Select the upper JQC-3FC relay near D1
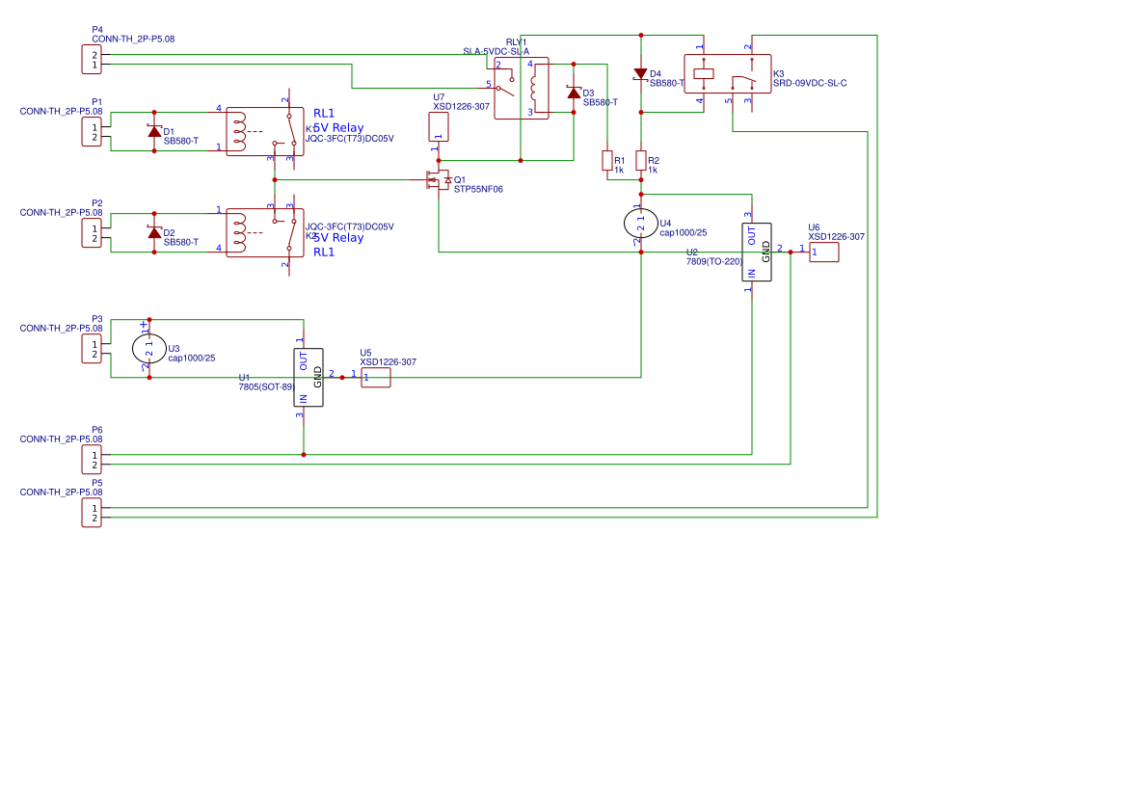 point(264,131)
